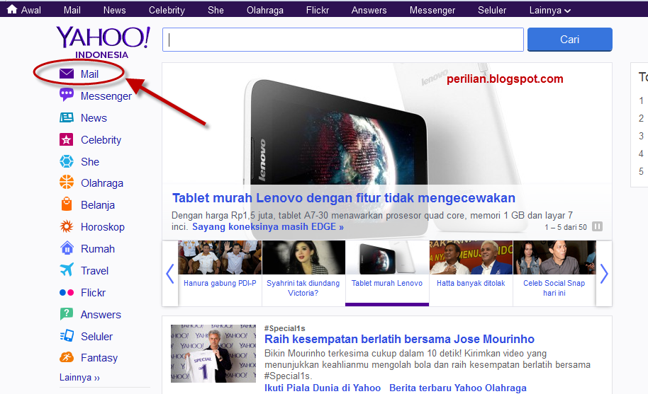648x394 pixels.
Task: Show next carousel stories with right arrow
Action: tap(604, 274)
